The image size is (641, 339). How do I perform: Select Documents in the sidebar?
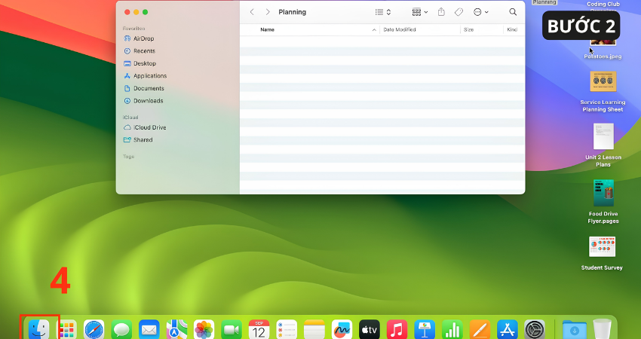[144, 88]
